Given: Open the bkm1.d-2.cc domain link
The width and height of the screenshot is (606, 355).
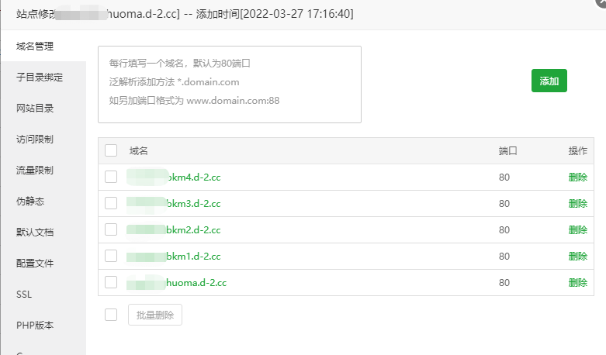Looking at the screenshot, I should pyautogui.click(x=193, y=256).
